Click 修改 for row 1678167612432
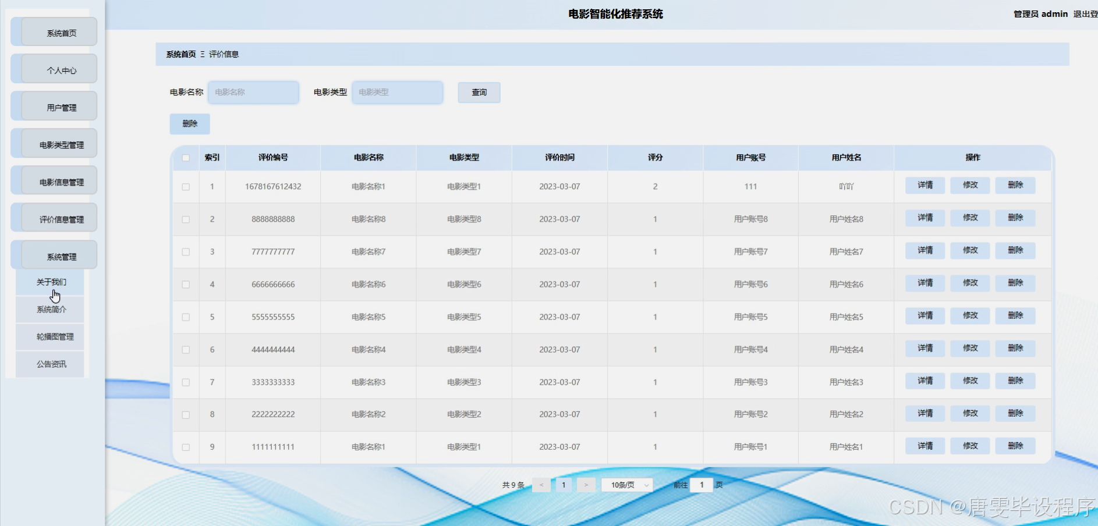 [x=970, y=185]
